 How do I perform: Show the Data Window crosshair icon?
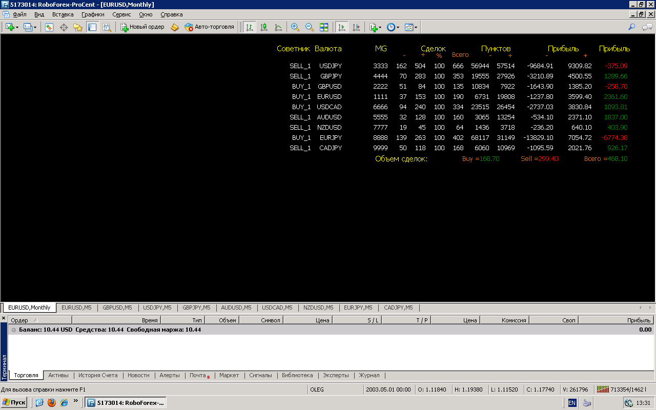[64, 27]
